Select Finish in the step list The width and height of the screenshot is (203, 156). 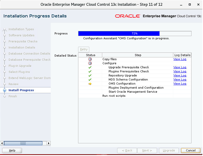coord(13,96)
